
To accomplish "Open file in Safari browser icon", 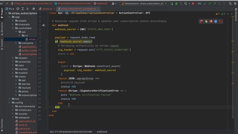I will click(x=216, y=22).
